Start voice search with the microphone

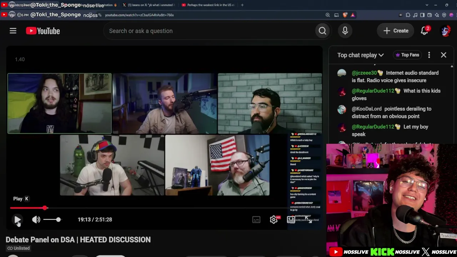[x=345, y=31]
